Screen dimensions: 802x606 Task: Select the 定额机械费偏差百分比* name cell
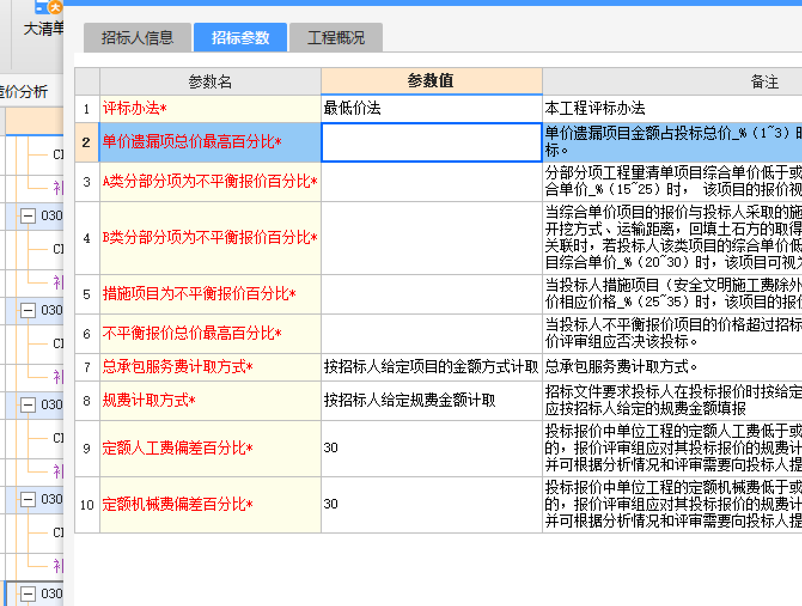[x=211, y=504]
